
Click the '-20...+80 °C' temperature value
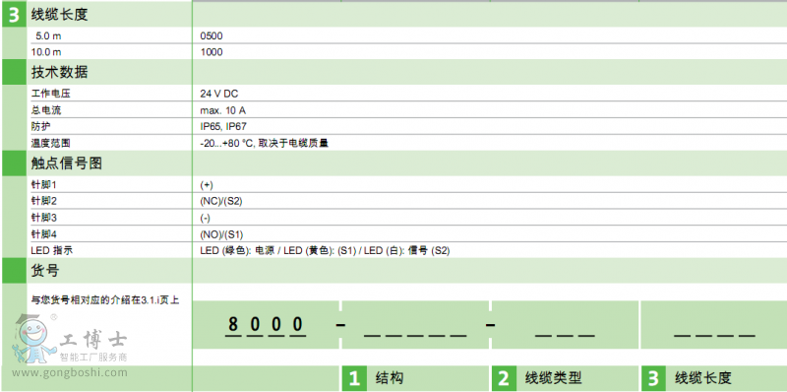coord(264,143)
